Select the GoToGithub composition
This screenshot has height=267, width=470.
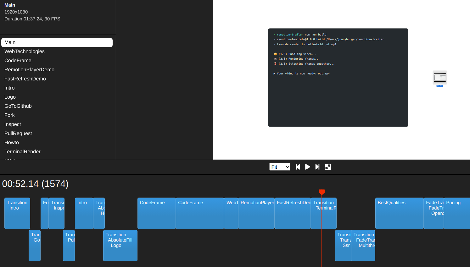tap(18, 106)
